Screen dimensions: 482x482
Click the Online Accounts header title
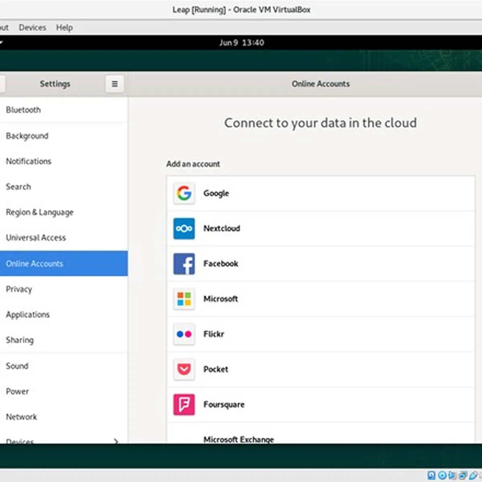pos(321,84)
